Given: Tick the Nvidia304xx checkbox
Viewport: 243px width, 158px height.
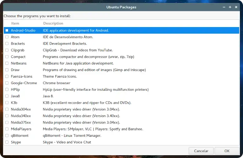Looking at the screenshot, I should click(7, 109).
